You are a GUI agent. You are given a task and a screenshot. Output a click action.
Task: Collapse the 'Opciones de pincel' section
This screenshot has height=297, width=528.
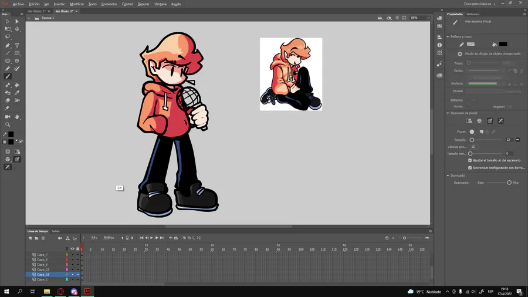448,113
